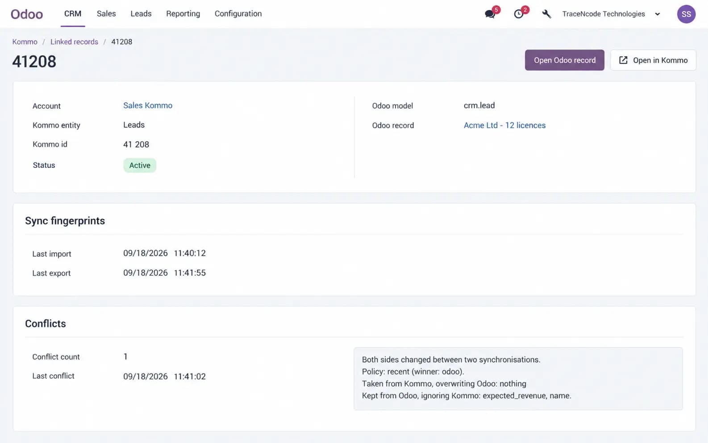Screen dimensions: 708x443
Task: Click the Last import timestamp 11:40:12
Action: point(190,253)
